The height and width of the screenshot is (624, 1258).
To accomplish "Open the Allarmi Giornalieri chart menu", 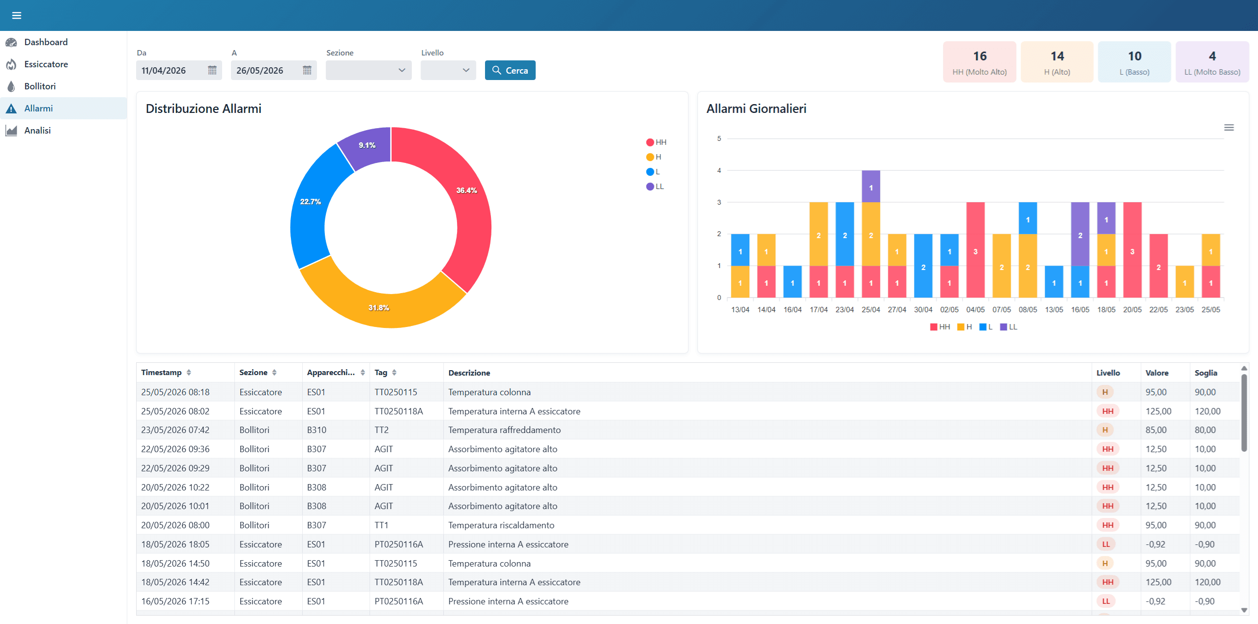I will [x=1229, y=128].
